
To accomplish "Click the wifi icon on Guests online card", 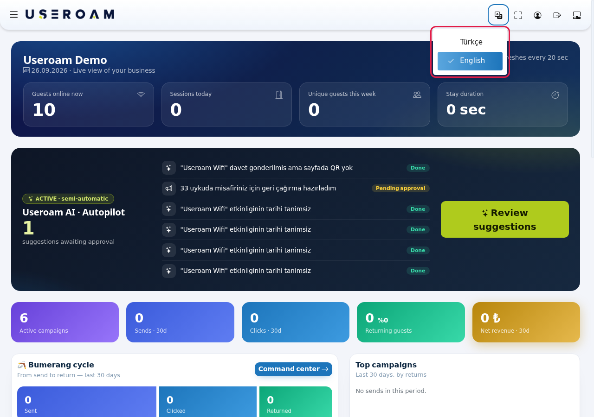I will (141, 95).
